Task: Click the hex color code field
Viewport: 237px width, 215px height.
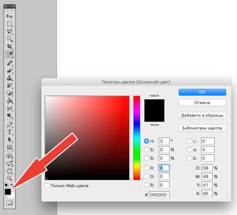Action: (159, 195)
